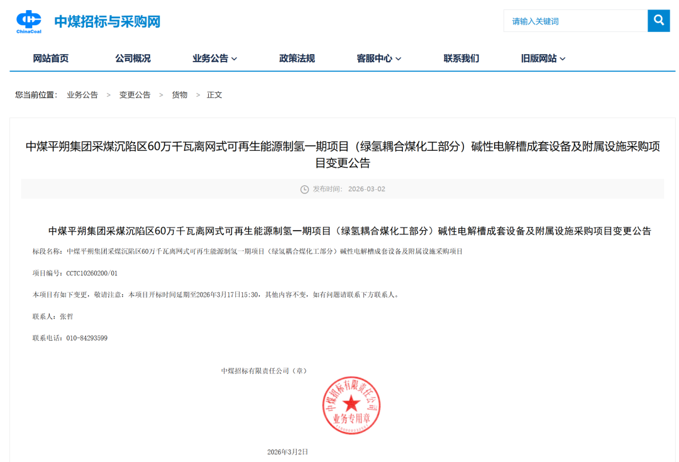679x462 pixels.
Task: Click the search keyword input field
Action: click(x=572, y=21)
